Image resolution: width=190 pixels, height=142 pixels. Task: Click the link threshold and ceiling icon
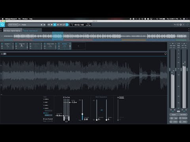click(x=66, y=122)
